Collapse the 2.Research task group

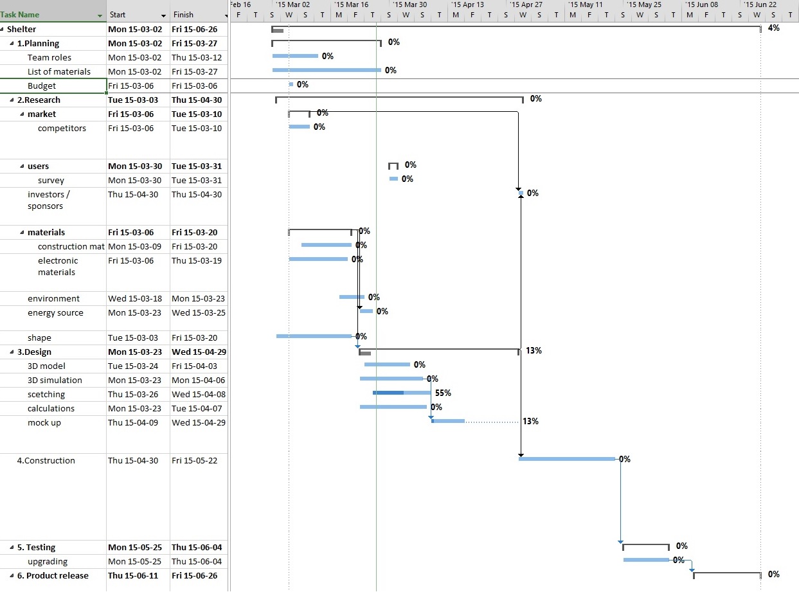point(12,100)
